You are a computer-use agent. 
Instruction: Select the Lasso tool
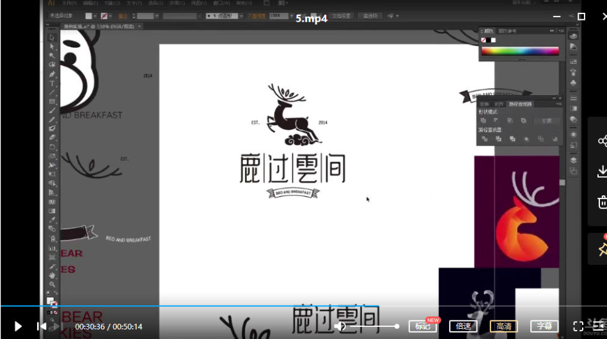52,65
